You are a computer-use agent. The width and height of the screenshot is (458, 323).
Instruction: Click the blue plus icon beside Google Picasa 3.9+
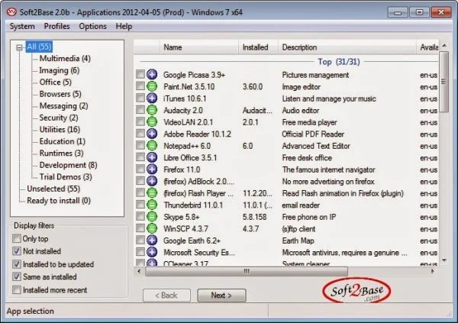[152, 75]
